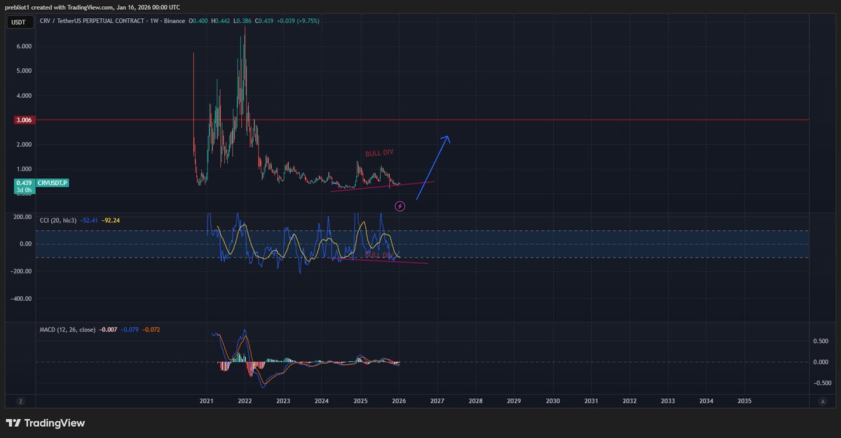Click the 6.000 price axis label
Screen dimensions: 841x438
coord(23,46)
